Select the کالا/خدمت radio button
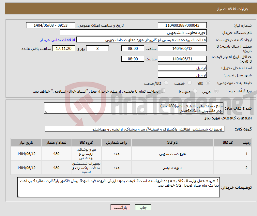The width and height of the screenshot is (257, 216). (166, 83)
